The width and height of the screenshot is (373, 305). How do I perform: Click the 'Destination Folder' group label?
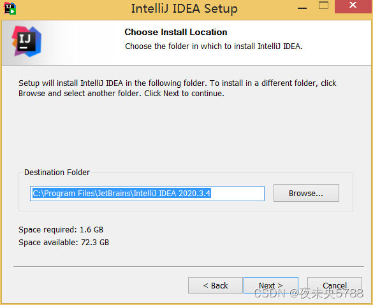57,172
